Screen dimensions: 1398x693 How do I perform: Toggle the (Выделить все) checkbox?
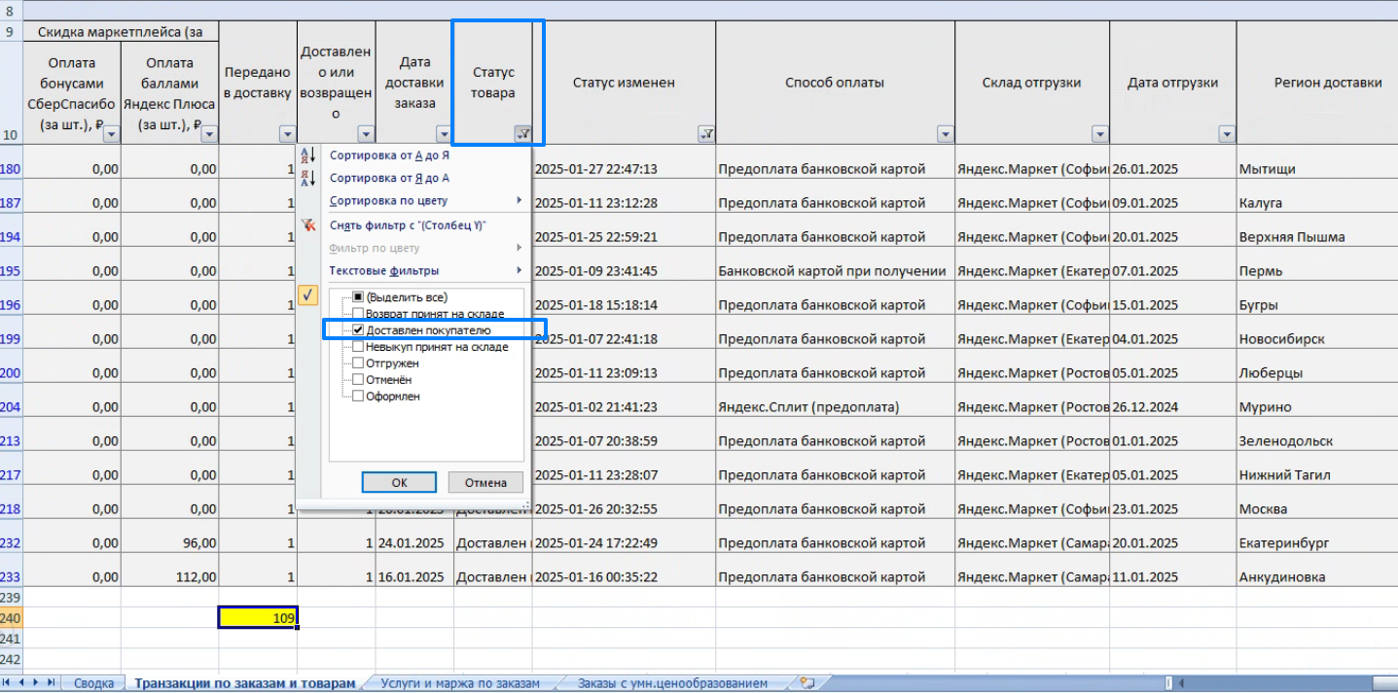pyautogui.click(x=358, y=296)
